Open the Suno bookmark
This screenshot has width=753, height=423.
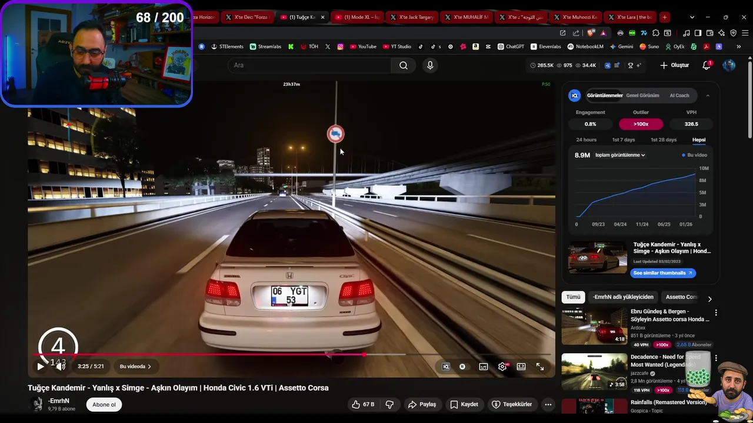[x=649, y=46]
